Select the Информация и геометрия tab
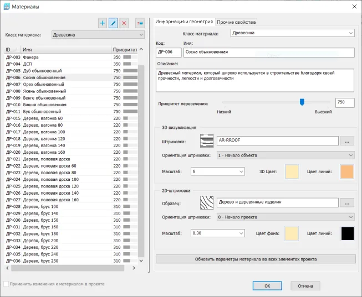This screenshot has width=362, height=297. pos(184,22)
